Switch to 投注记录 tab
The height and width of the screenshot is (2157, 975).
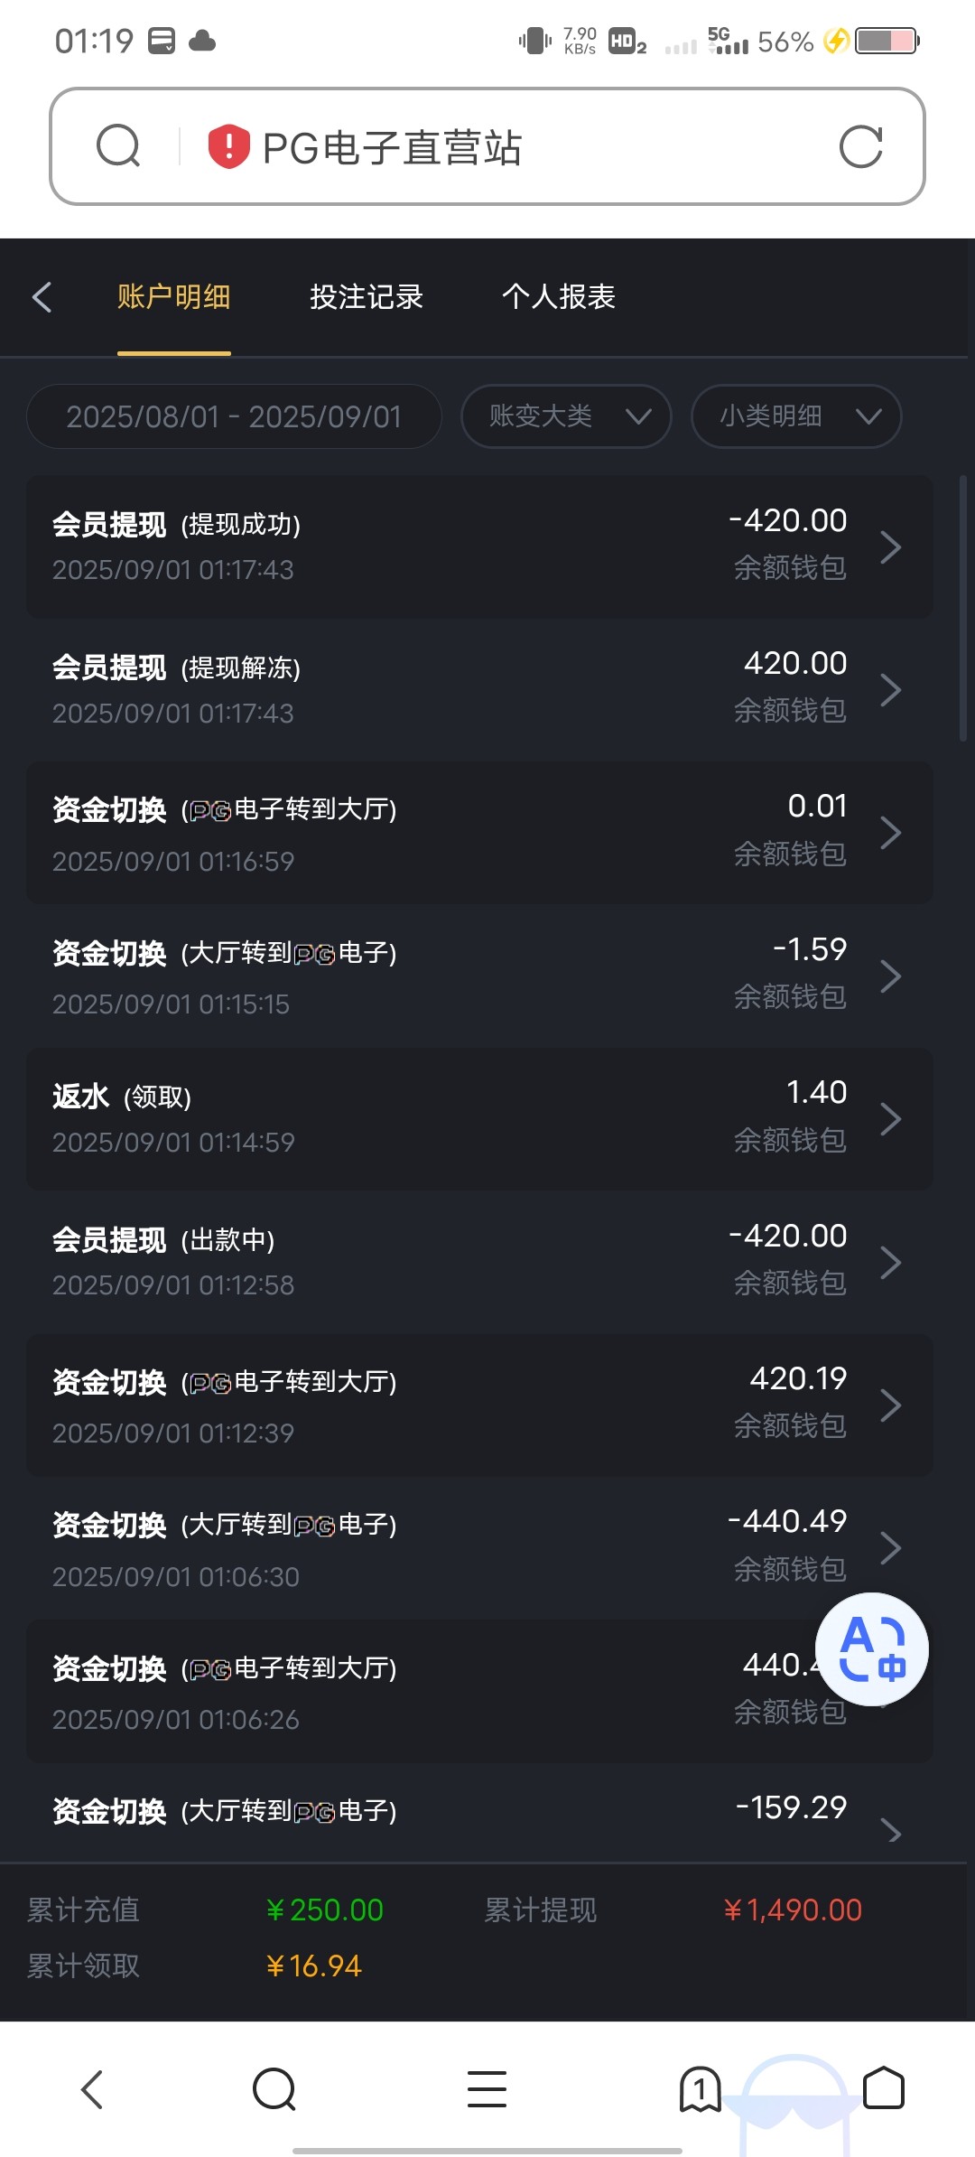367,297
